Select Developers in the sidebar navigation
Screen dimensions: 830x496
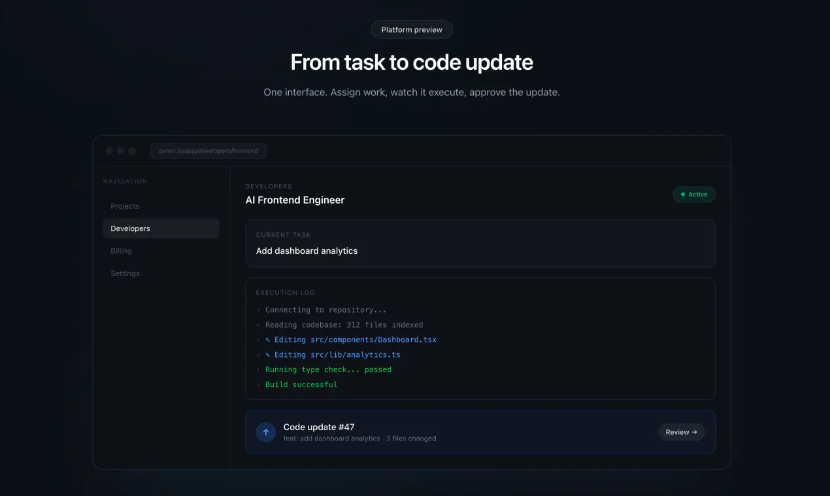pyautogui.click(x=161, y=228)
